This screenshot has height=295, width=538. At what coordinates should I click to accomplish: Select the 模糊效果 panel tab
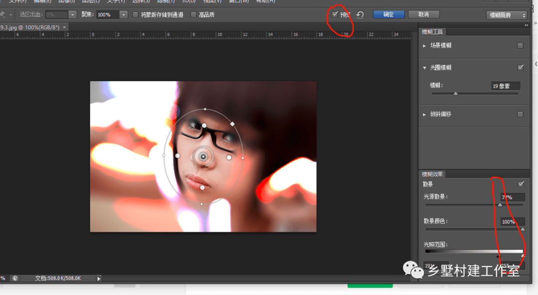pos(432,174)
